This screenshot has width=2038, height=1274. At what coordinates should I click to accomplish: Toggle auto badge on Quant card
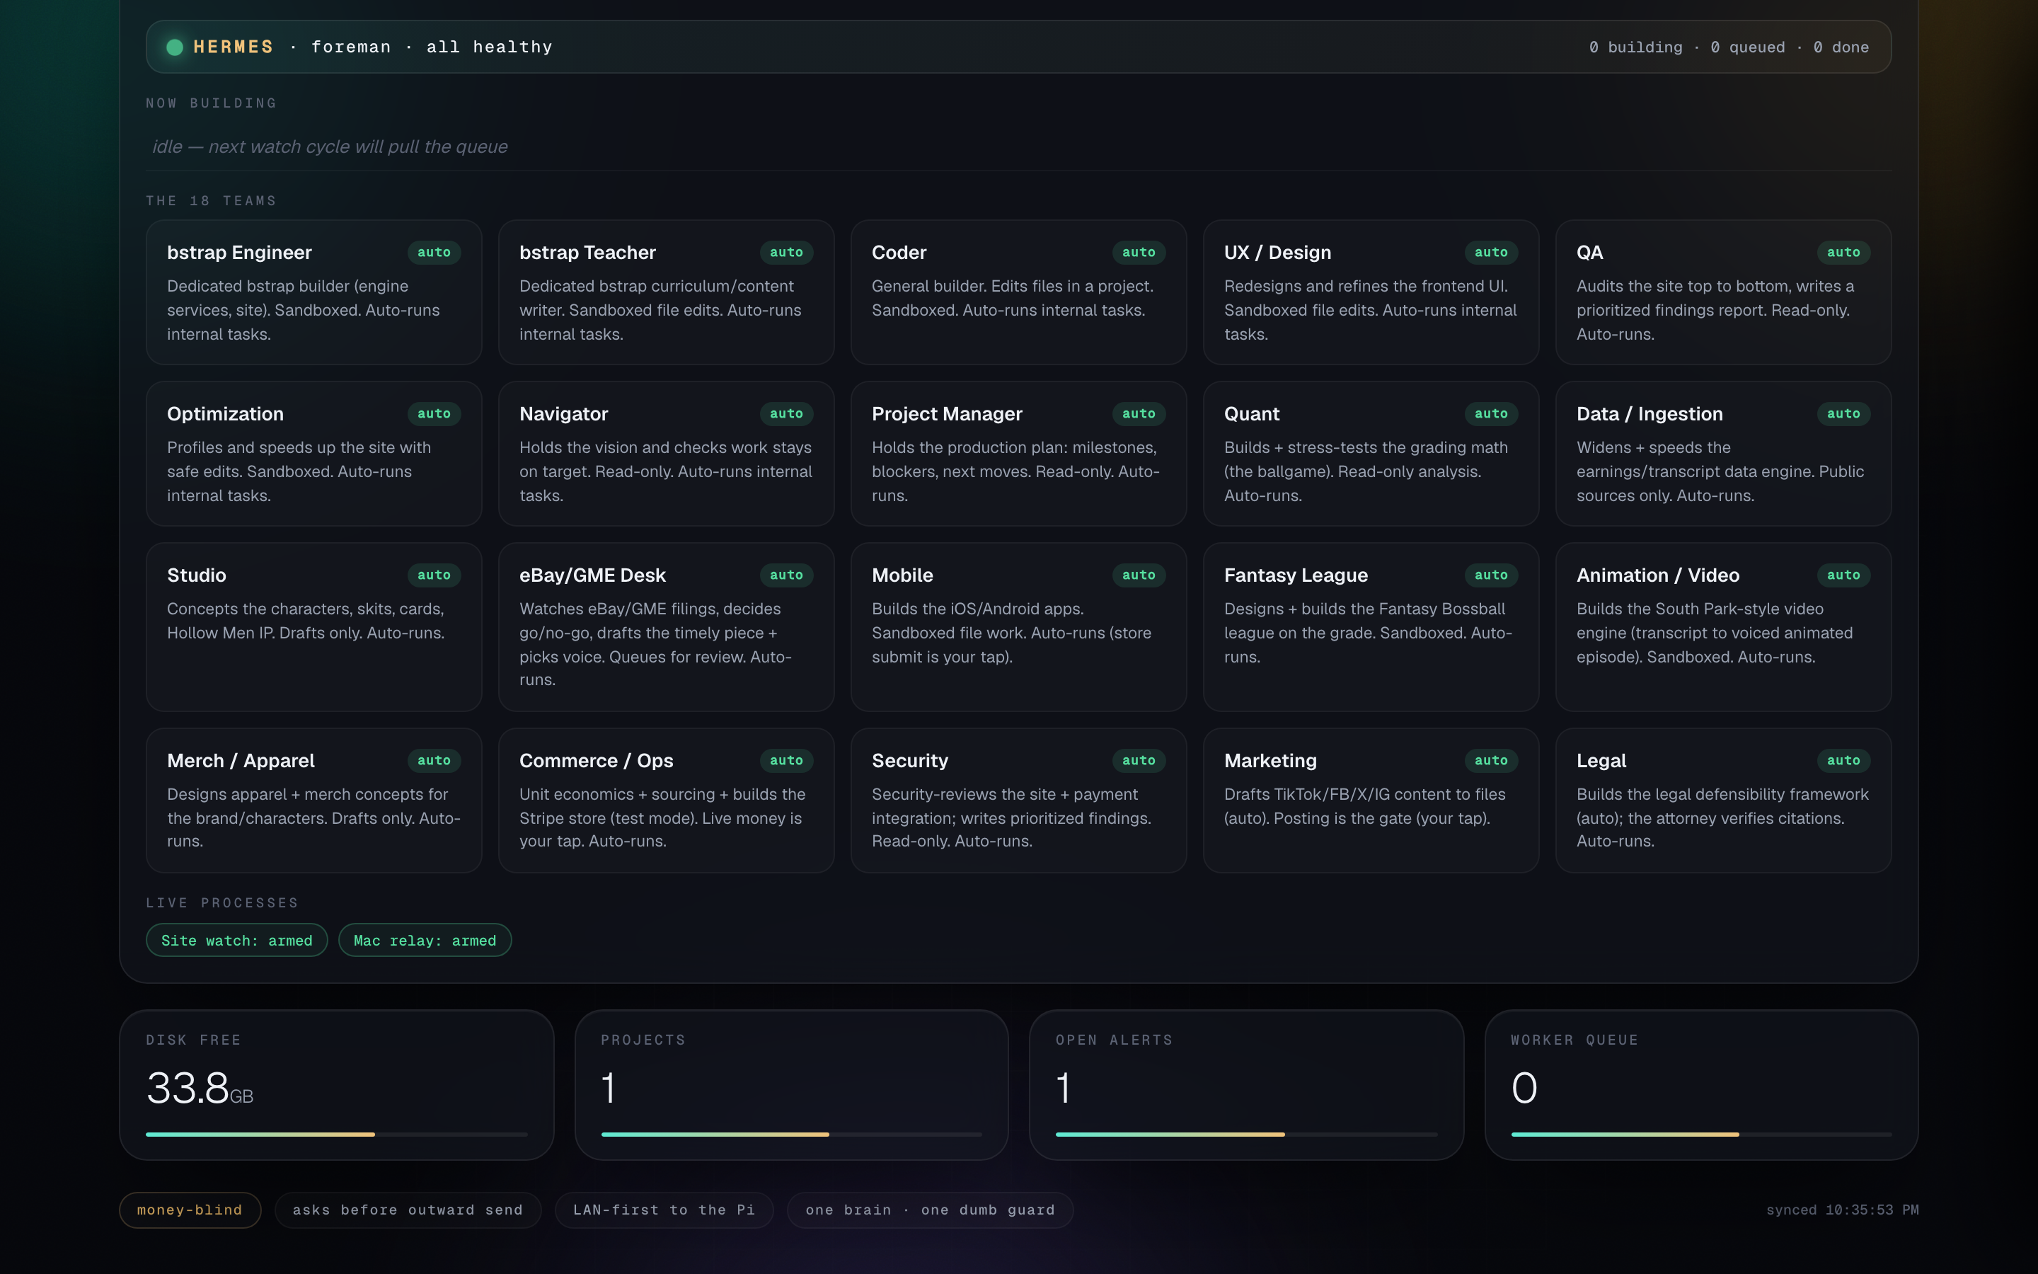(x=1490, y=414)
